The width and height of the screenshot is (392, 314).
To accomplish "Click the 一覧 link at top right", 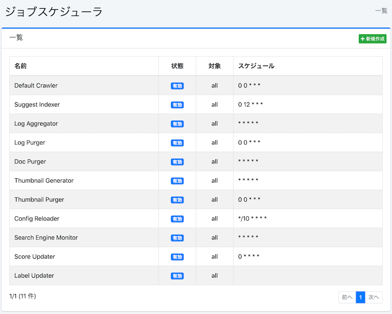I will point(380,10).
